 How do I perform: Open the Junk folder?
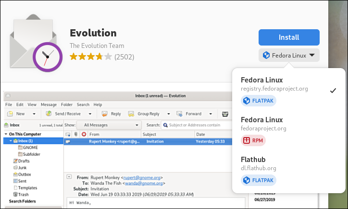click(x=20, y=168)
